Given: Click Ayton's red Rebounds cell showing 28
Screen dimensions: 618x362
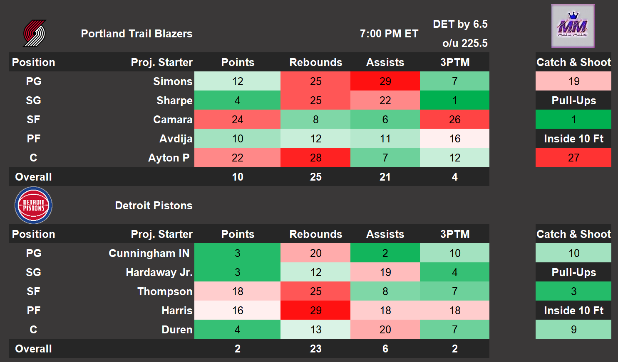Looking at the screenshot, I should tap(315, 158).
